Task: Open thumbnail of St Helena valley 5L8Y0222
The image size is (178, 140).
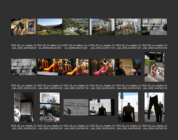Action: coord(50,27)
